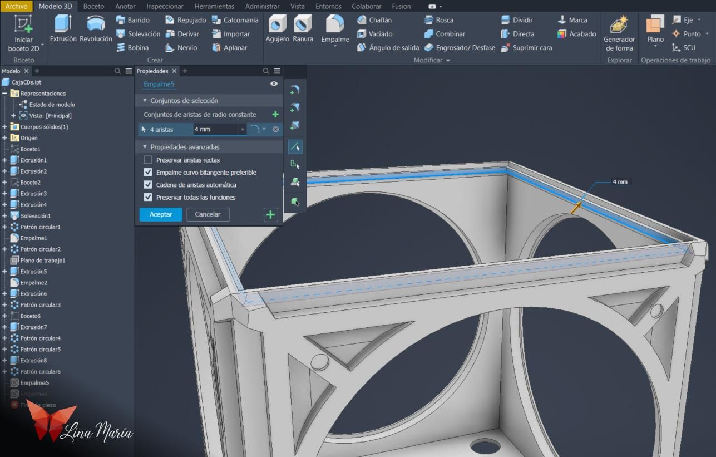The image size is (716, 457).
Task: Expand the Patrón circular1 node
Action: coord(4,227)
